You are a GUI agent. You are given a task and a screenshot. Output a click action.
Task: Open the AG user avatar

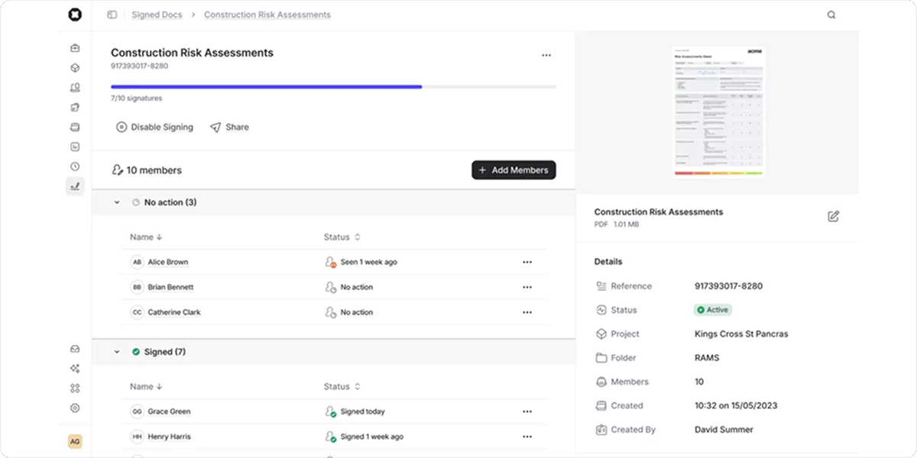pyautogui.click(x=75, y=441)
